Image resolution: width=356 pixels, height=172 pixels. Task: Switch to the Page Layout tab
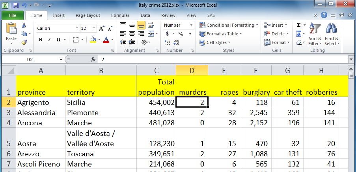click(x=88, y=15)
